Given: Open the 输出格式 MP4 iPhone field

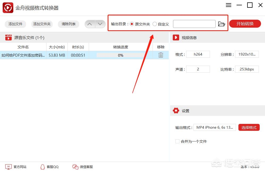Looking at the screenshot, I should point(215,127).
